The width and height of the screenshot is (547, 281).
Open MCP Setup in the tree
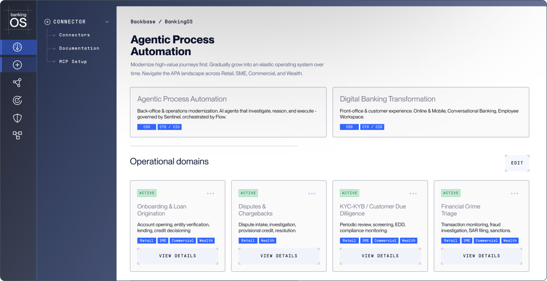coord(73,62)
